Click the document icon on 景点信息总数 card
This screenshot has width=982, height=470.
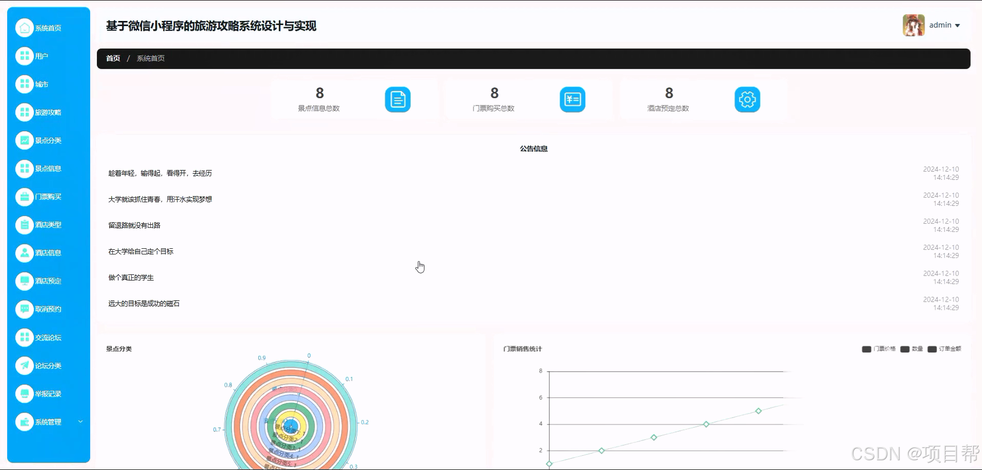pyautogui.click(x=397, y=99)
